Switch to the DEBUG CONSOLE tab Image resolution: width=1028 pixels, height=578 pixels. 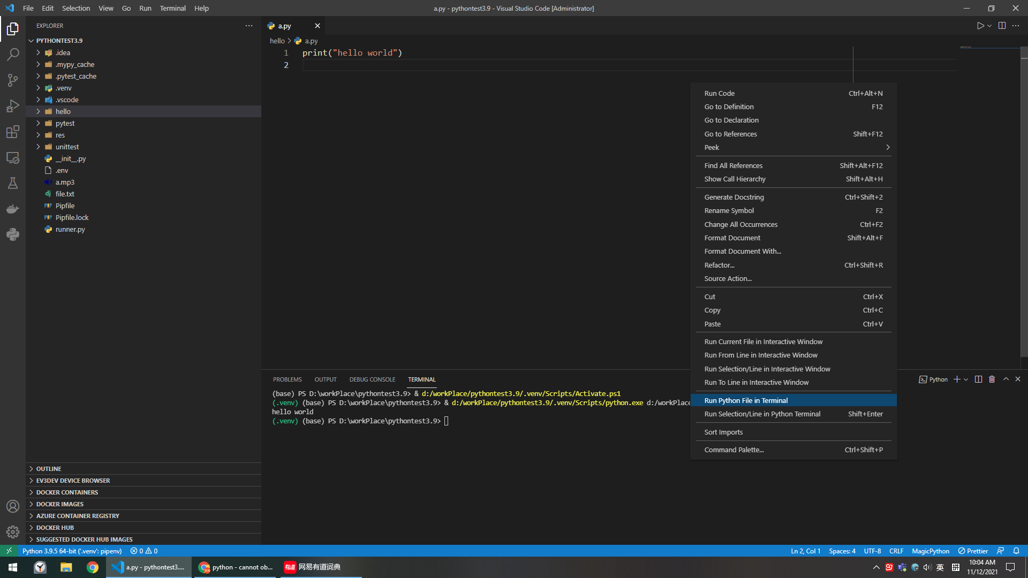[x=372, y=379]
